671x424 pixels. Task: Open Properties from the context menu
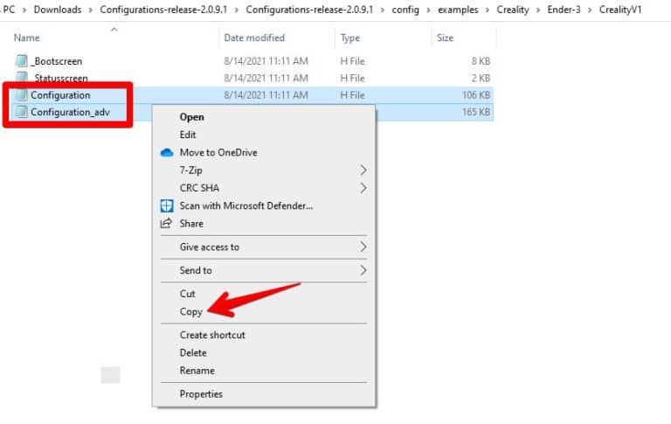pos(201,394)
